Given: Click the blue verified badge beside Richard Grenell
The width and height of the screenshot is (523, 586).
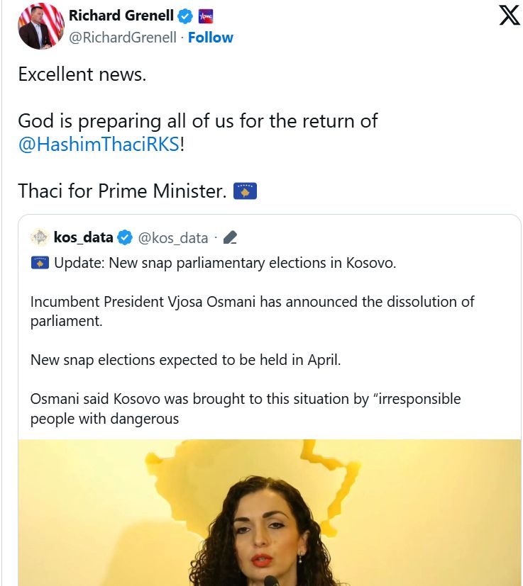Looking at the screenshot, I should [186, 16].
